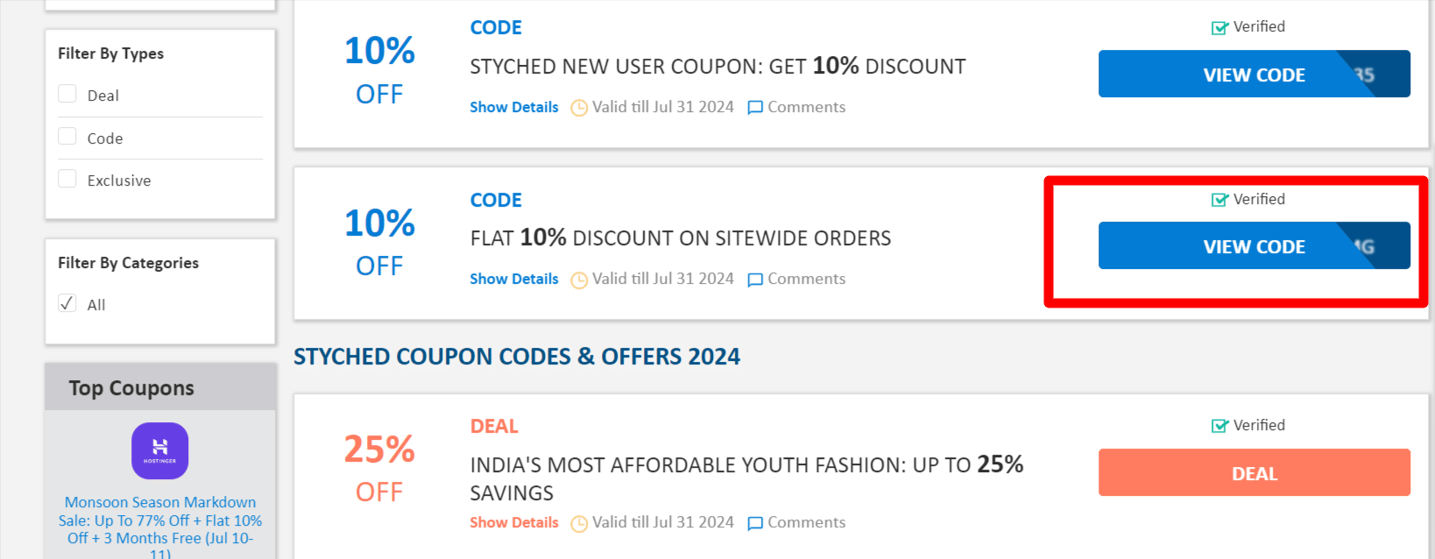
Task: Tick the Code filter checkbox
Action: (x=67, y=137)
